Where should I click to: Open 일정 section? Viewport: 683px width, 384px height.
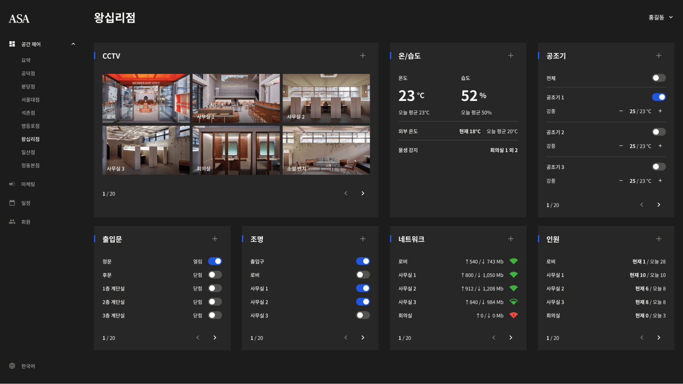[26, 203]
